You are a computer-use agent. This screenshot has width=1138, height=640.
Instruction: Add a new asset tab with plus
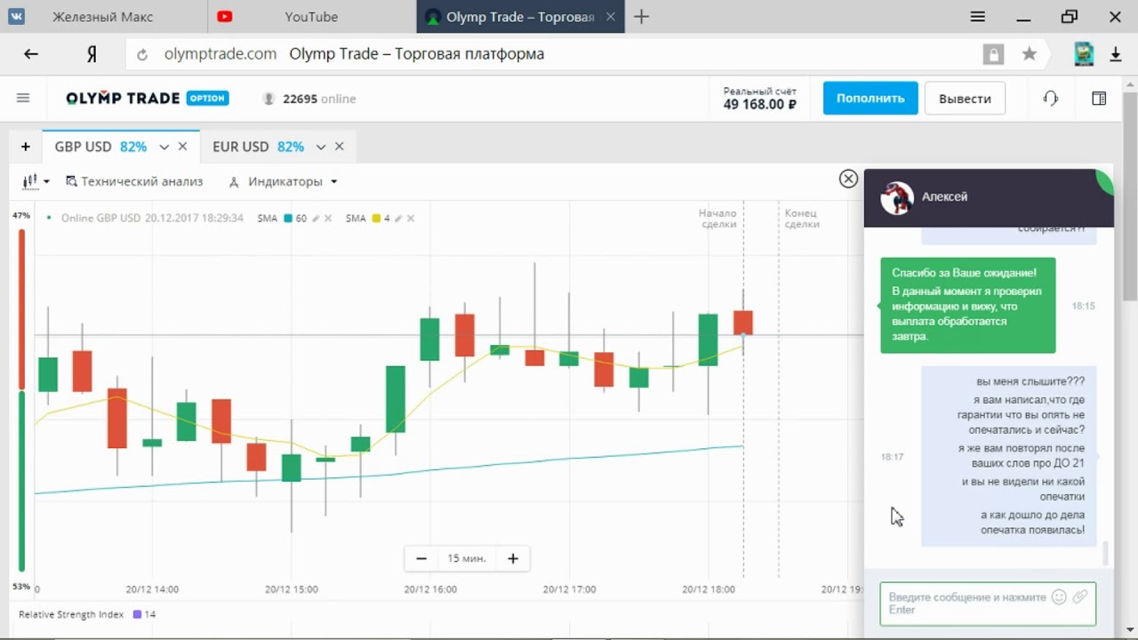coord(25,147)
